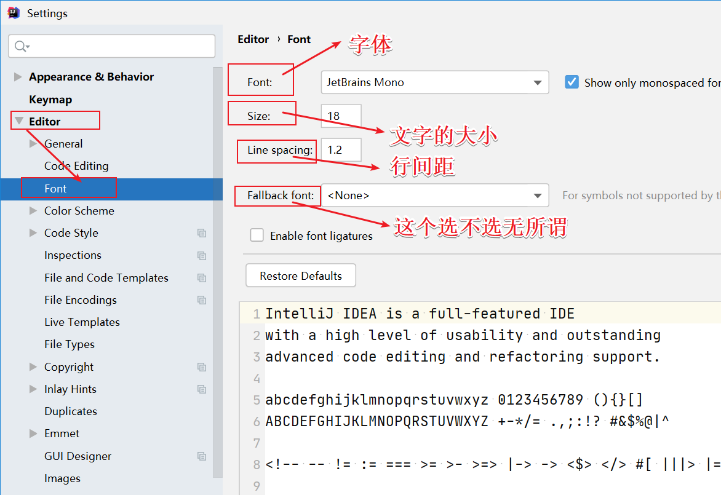Click preview line starting 'abcdefghijklmnopqrstuvwxyz'
721x495 pixels.
click(x=453, y=400)
